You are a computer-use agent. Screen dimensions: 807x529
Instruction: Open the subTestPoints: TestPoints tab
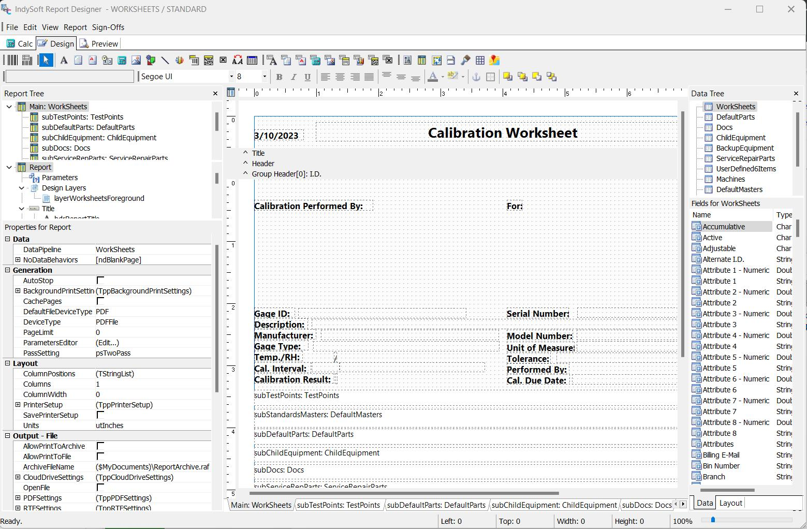tap(338, 505)
